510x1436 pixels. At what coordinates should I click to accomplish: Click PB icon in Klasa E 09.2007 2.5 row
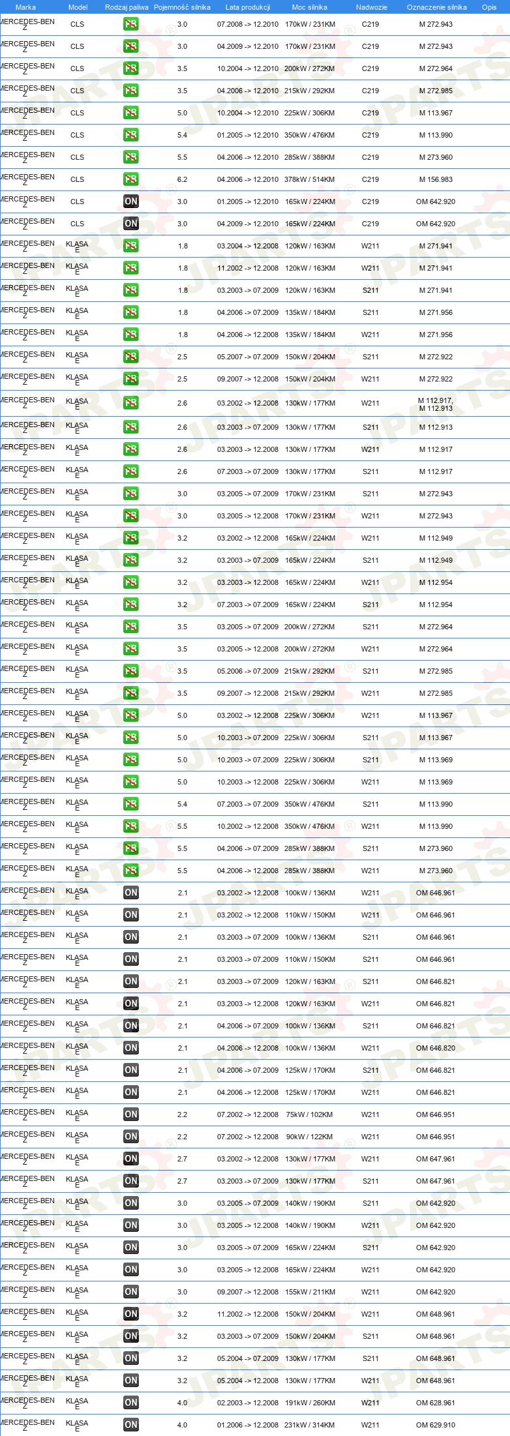pyautogui.click(x=131, y=379)
